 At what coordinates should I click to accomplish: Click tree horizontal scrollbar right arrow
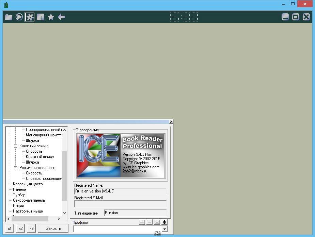59,219
